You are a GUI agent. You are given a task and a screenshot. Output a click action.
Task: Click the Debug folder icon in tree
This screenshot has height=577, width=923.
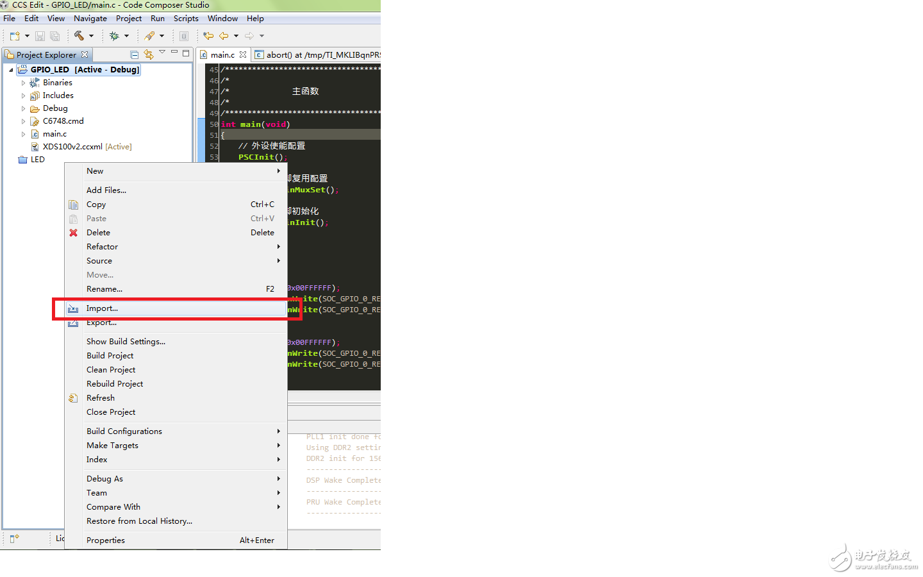point(35,108)
